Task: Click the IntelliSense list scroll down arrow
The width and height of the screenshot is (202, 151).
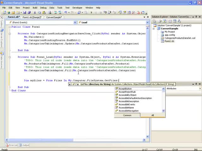Action: click(x=163, y=110)
